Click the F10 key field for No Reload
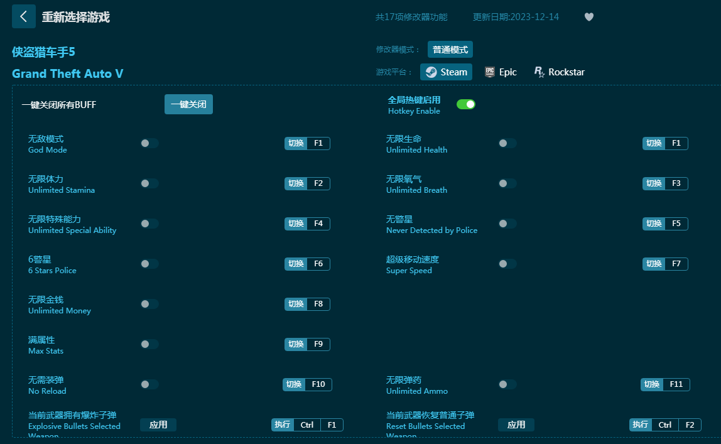 [318, 384]
